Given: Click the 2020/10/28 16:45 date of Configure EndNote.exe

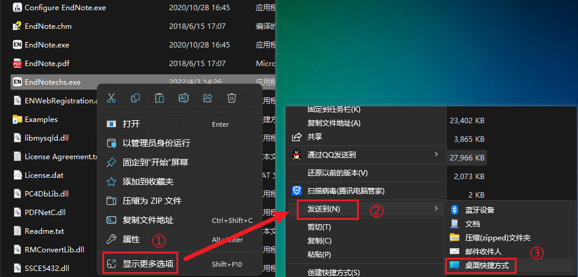Looking at the screenshot, I should [x=199, y=7].
